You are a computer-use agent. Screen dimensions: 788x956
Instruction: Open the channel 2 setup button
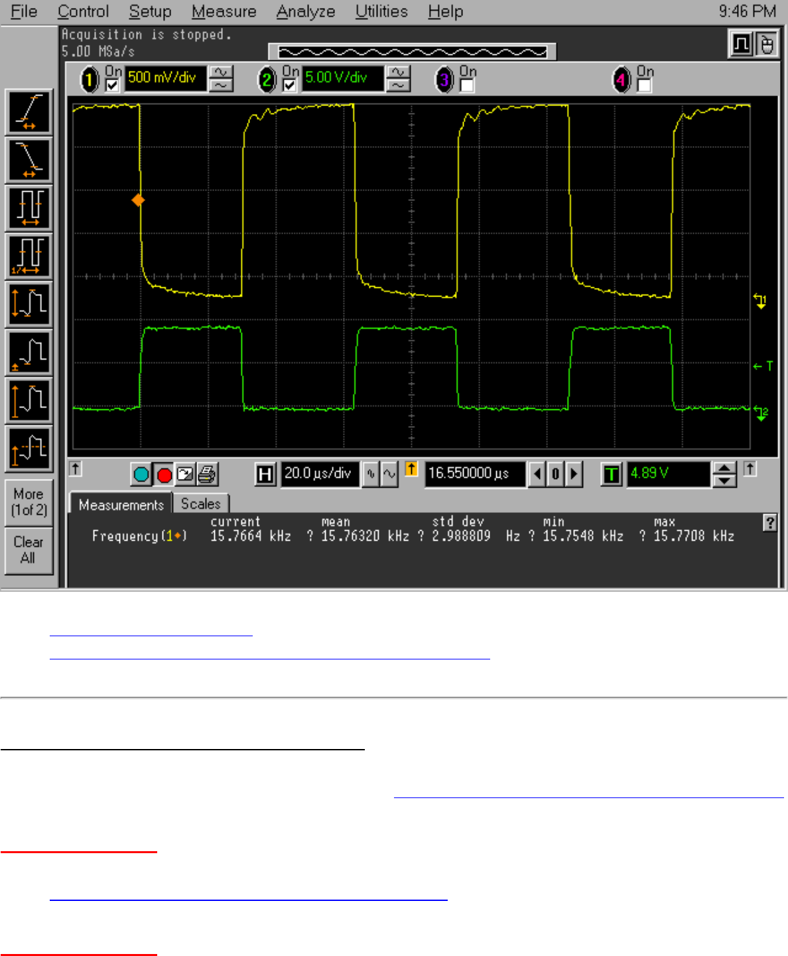267,80
